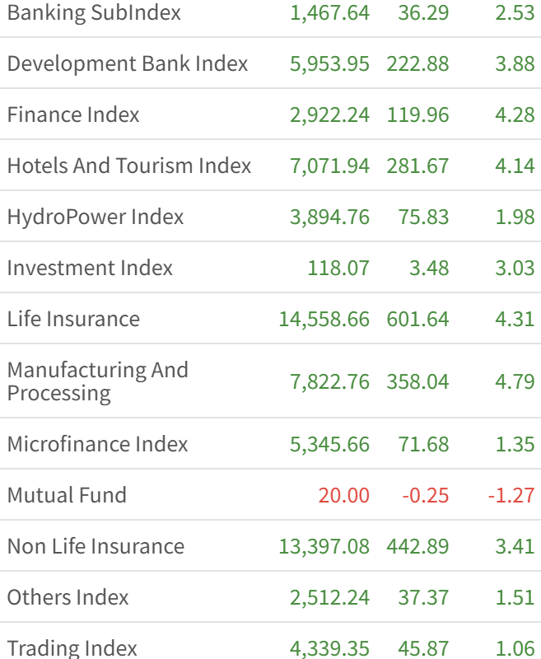Click the Others Index label
This screenshot has height=659, width=541.
68,598
